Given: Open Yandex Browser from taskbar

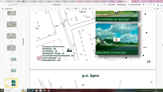Looking at the screenshot, I should pyautogui.click(x=40, y=90).
